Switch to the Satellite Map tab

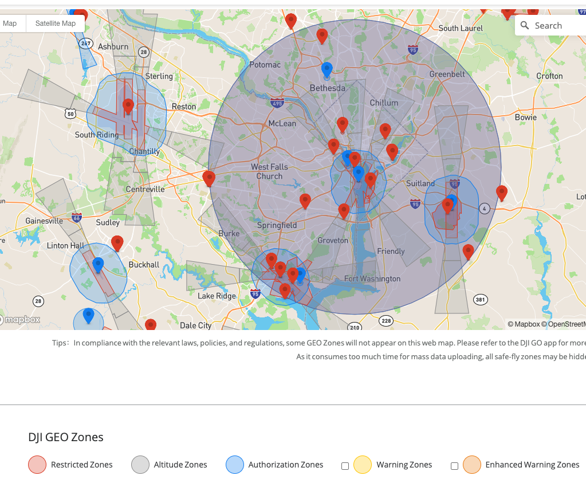click(x=56, y=23)
